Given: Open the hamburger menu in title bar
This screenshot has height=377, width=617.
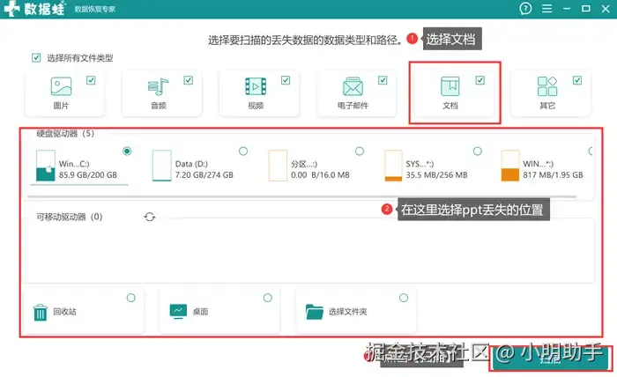Looking at the screenshot, I should pos(546,8).
